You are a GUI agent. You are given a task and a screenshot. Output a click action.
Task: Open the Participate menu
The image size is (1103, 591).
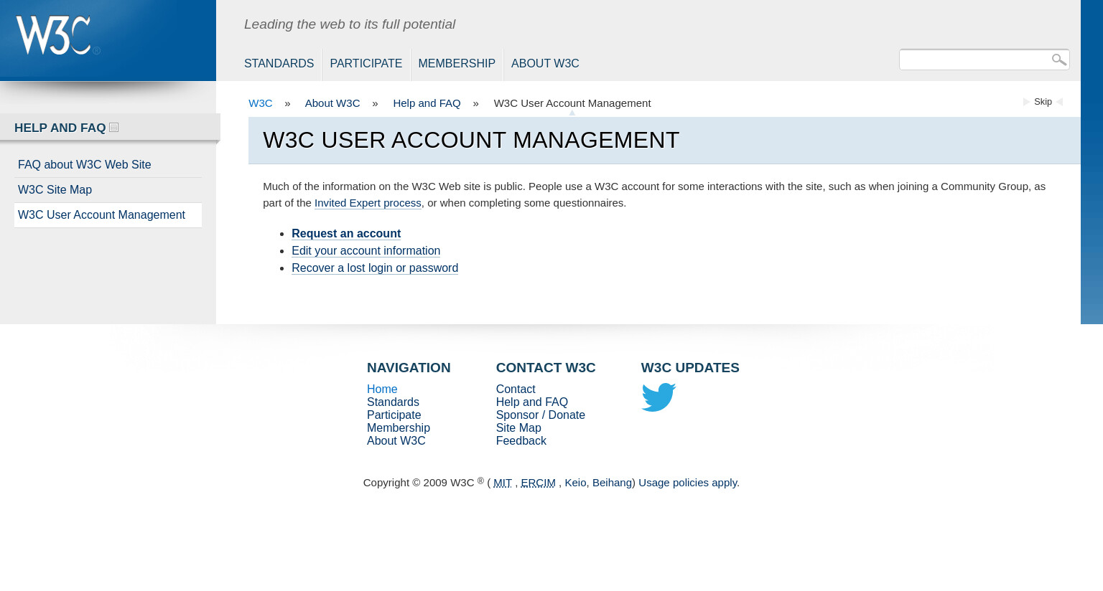click(x=366, y=64)
